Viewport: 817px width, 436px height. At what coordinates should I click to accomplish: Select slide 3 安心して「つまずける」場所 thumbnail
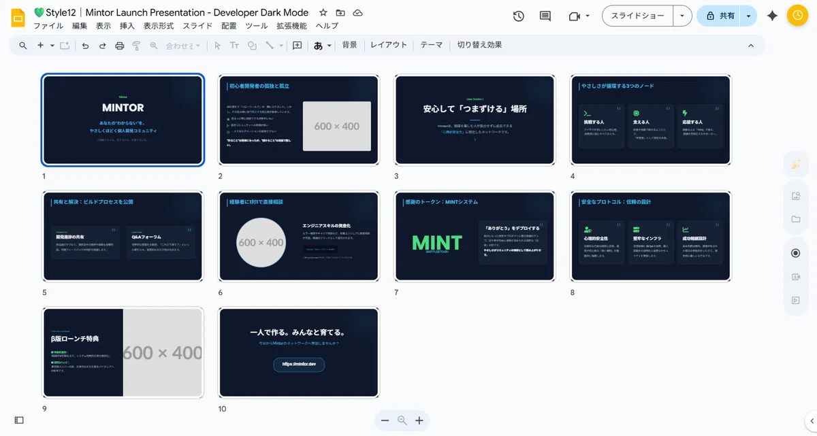point(475,120)
